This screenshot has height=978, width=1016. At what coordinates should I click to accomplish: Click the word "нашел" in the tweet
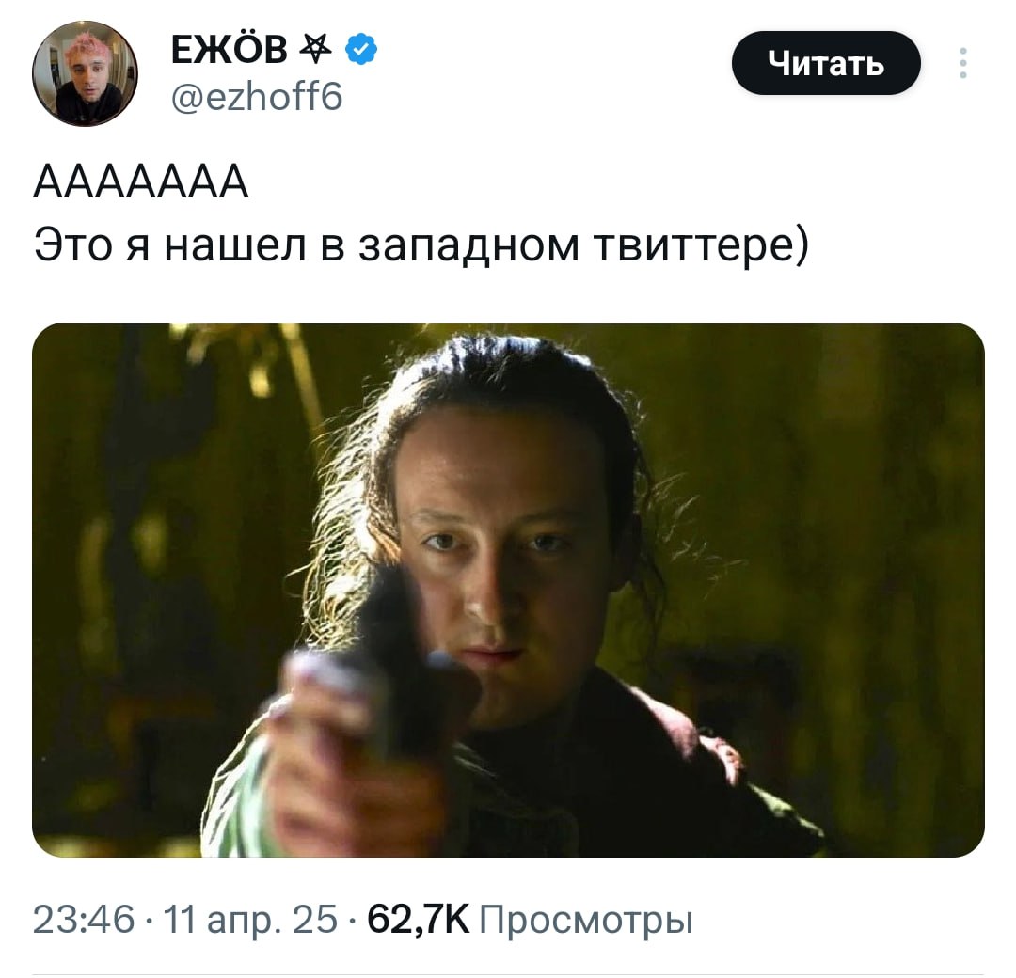coord(234,246)
